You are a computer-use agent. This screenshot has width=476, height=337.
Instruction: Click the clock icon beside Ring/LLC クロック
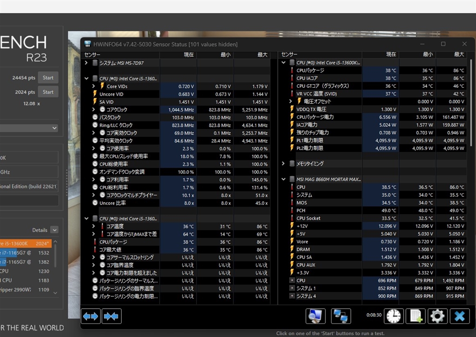pyautogui.click(x=95, y=125)
